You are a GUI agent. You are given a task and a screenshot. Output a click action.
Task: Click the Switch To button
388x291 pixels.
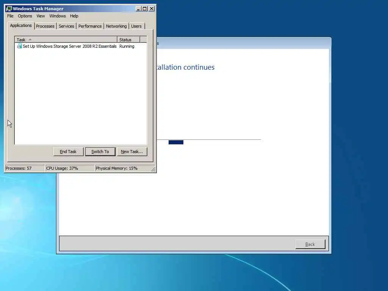coord(100,152)
